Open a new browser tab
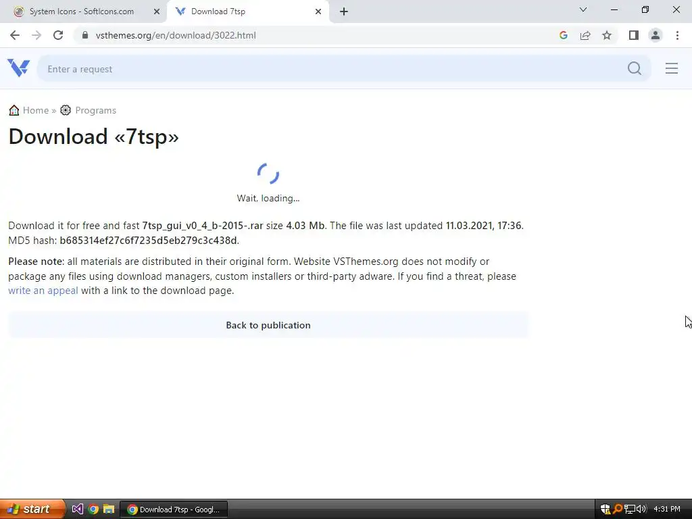Screen dimensions: 692x519 (x=344, y=11)
